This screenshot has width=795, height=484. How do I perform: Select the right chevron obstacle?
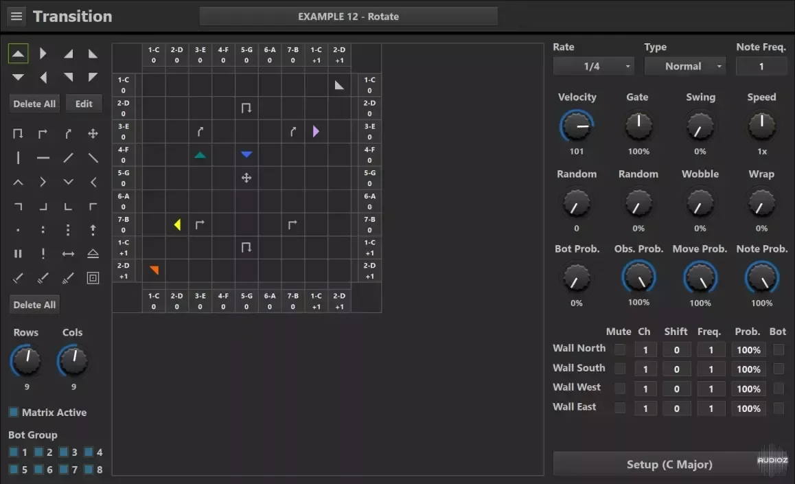click(43, 182)
